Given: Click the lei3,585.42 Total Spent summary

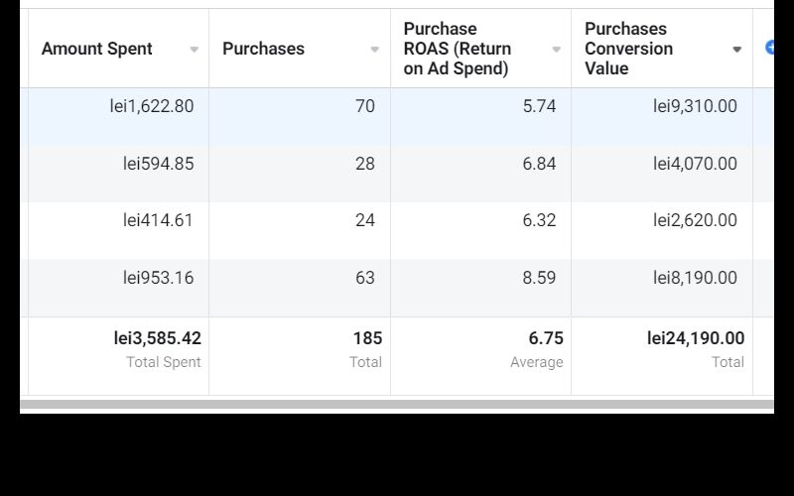Looking at the screenshot, I should 157,339.
